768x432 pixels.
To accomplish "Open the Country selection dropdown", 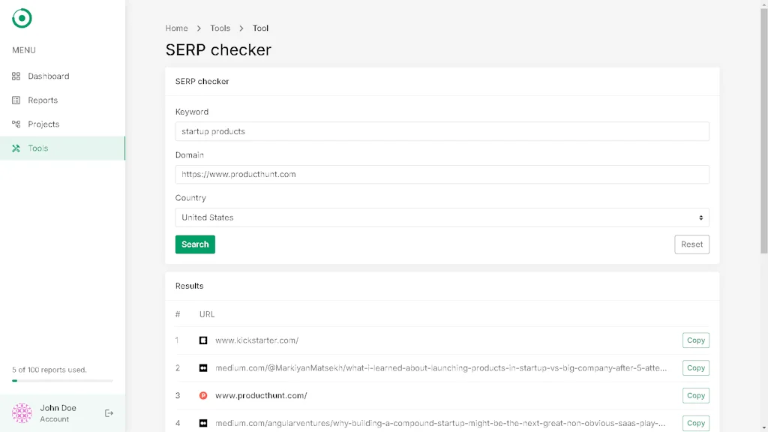I will pos(442,217).
